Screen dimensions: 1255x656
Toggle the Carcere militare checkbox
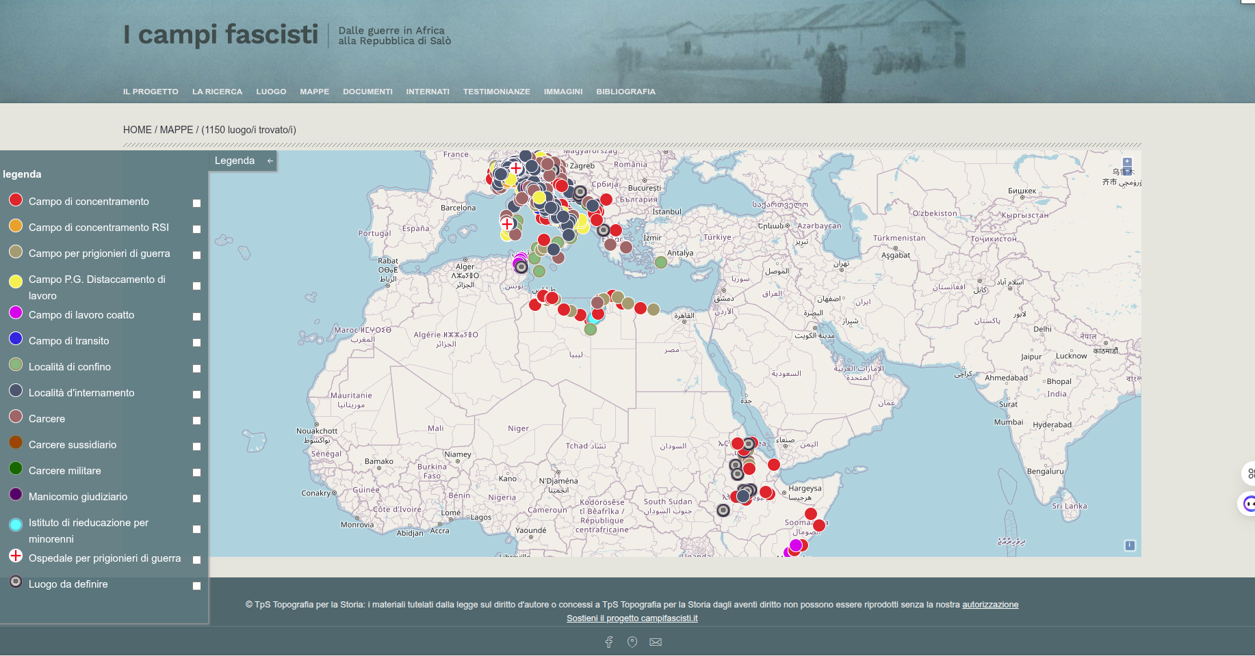[x=196, y=472]
